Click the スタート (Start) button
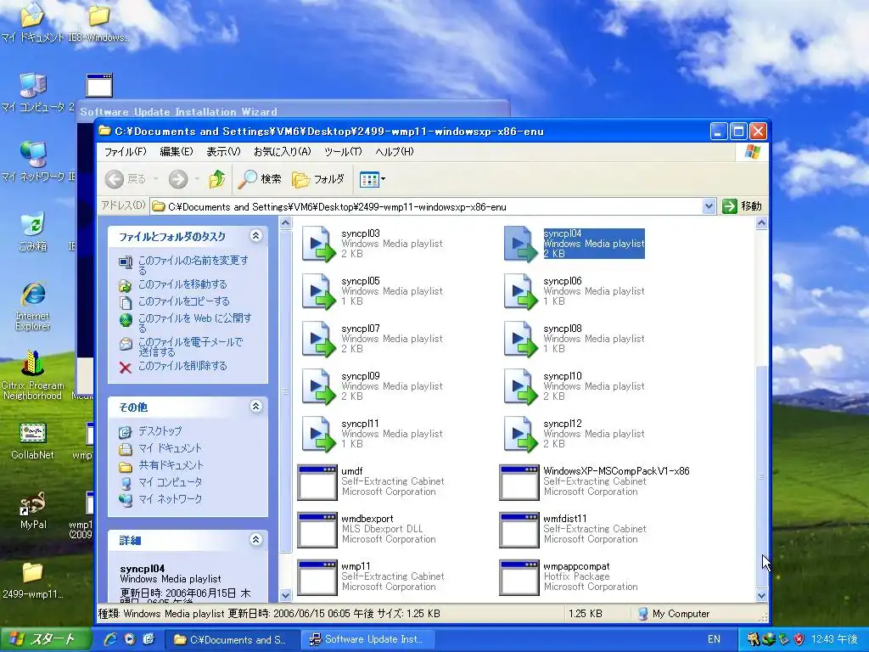This screenshot has height=652, width=869. point(45,639)
